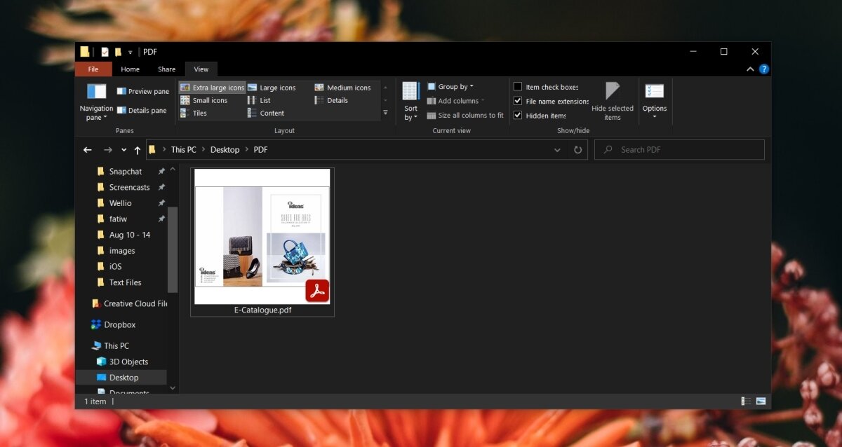Select Extra large icons layout

tap(212, 88)
